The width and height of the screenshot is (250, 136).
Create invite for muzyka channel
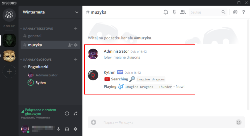pos(70,45)
